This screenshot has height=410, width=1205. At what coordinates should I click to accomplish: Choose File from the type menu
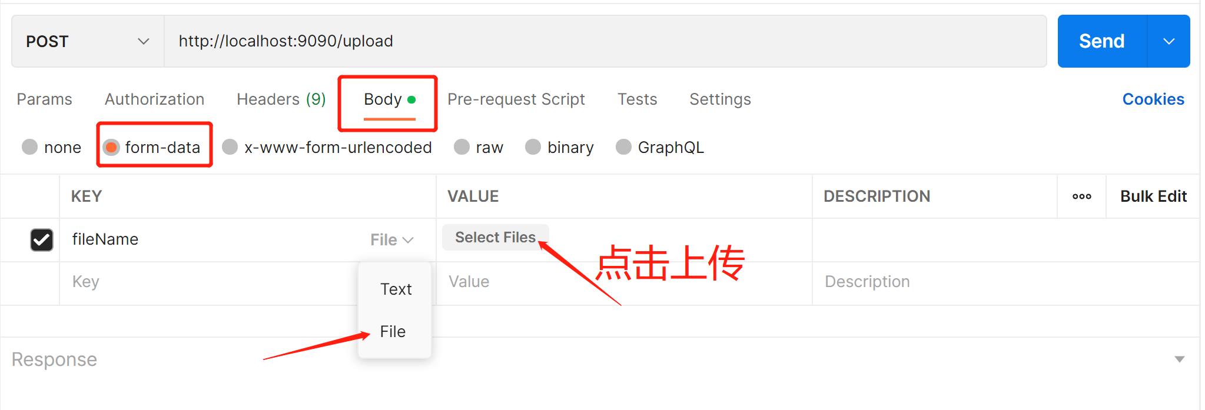(x=393, y=332)
